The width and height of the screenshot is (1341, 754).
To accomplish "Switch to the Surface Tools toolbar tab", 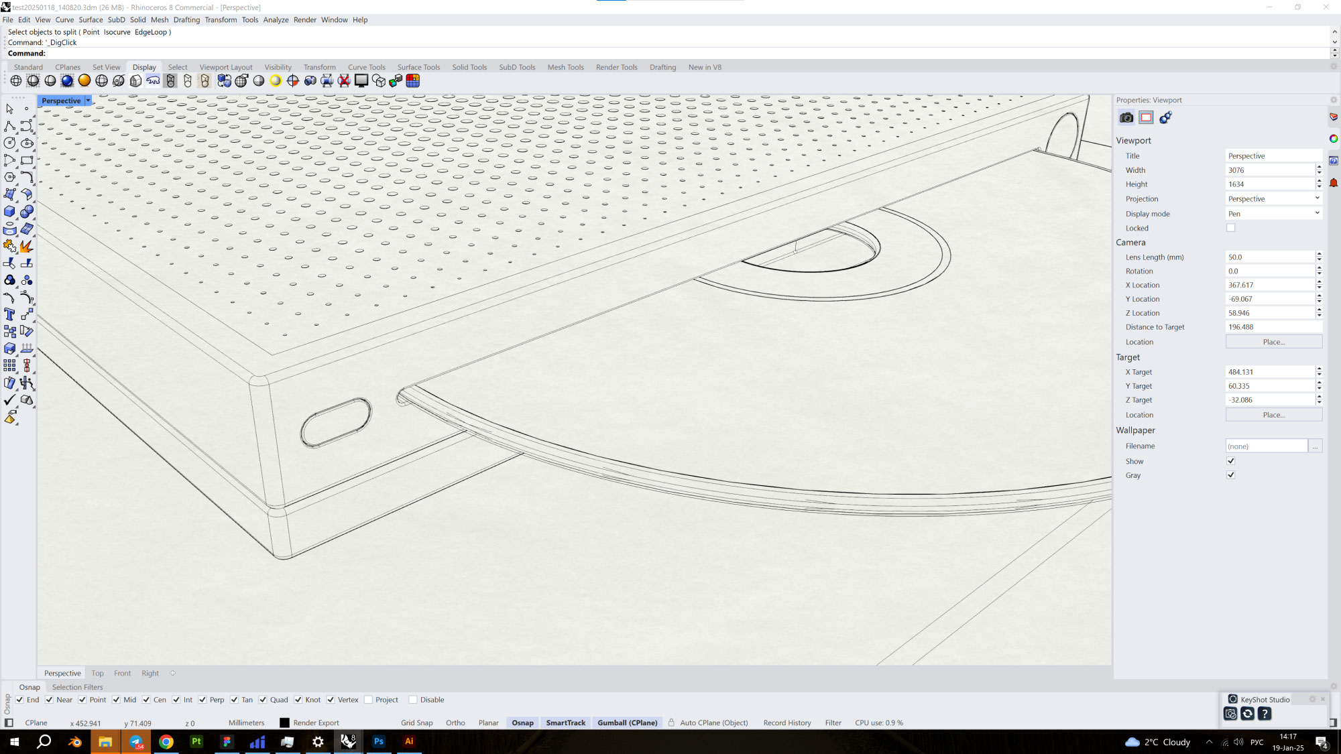I will pyautogui.click(x=418, y=67).
